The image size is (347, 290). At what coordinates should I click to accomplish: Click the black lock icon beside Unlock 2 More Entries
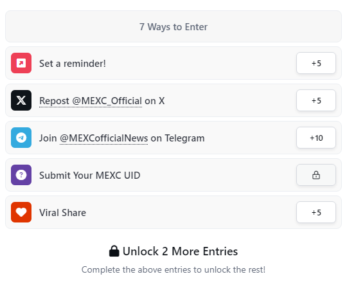pyautogui.click(x=114, y=251)
